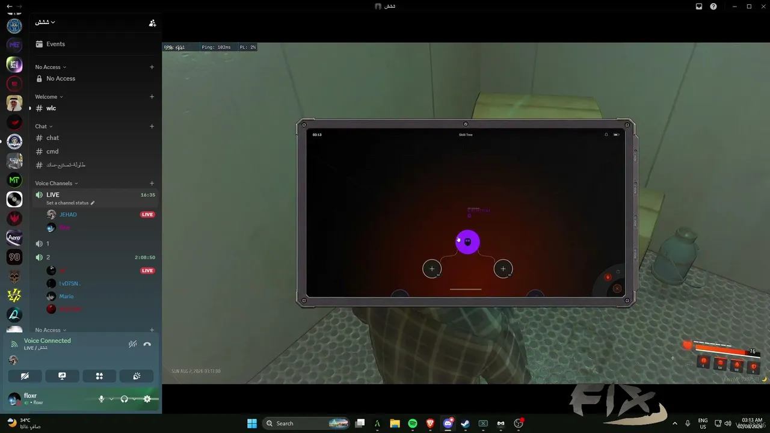Collapse the Chat category
This screenshot has height=433, width=770.
point(44,126)
